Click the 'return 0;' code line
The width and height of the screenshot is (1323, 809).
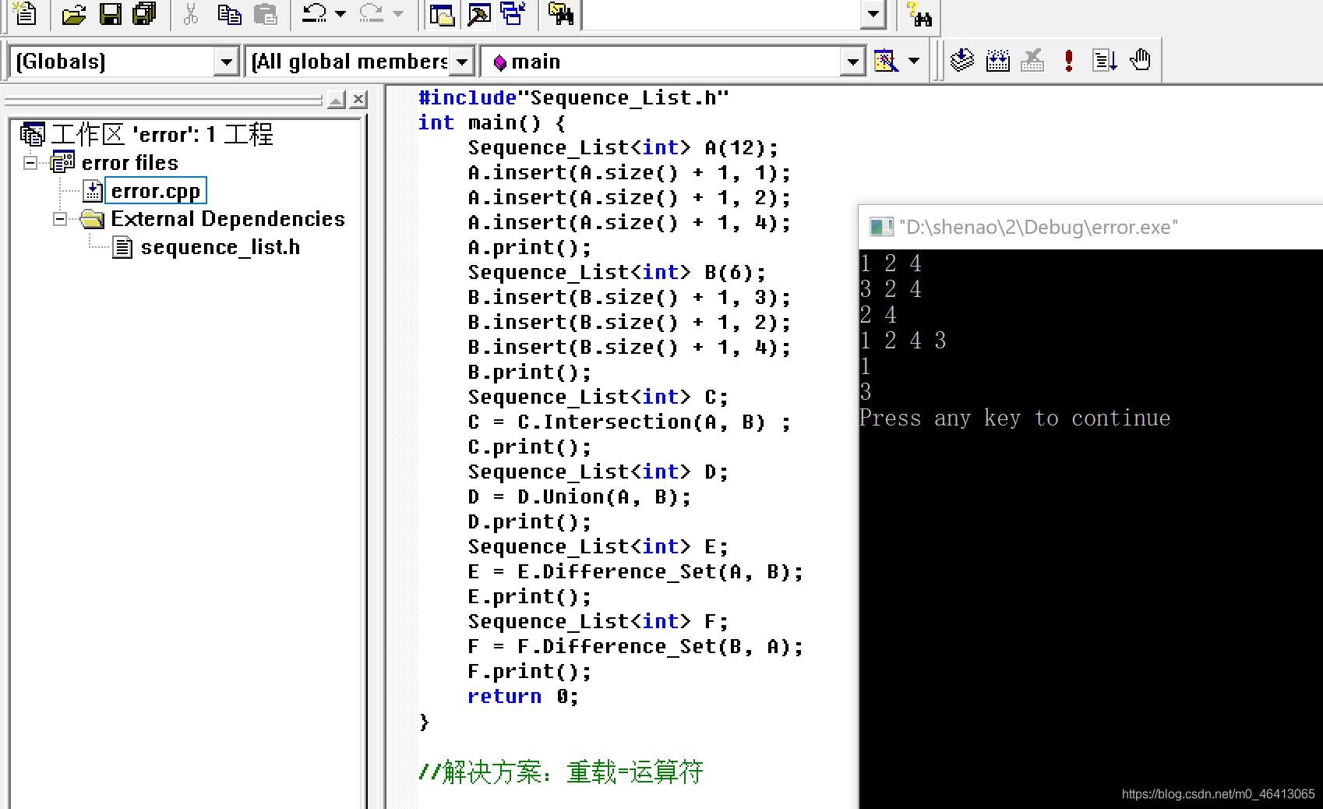[523, 696]
